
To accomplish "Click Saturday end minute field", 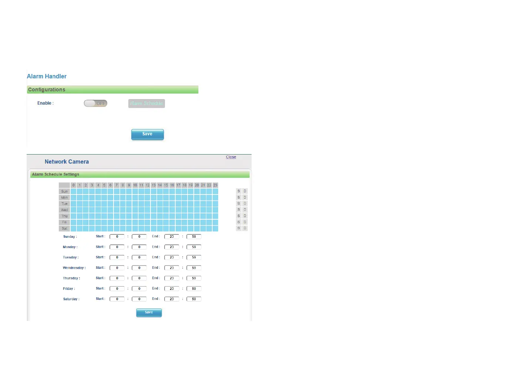I will pyautogui.click(x=194, y=299).
